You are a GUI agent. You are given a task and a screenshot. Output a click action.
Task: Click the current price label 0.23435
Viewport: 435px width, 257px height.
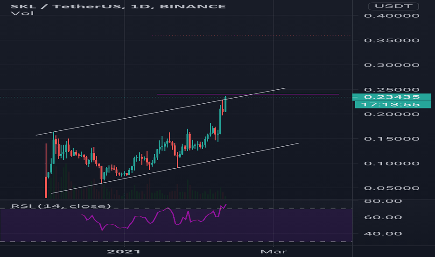(x=392, y=97)
